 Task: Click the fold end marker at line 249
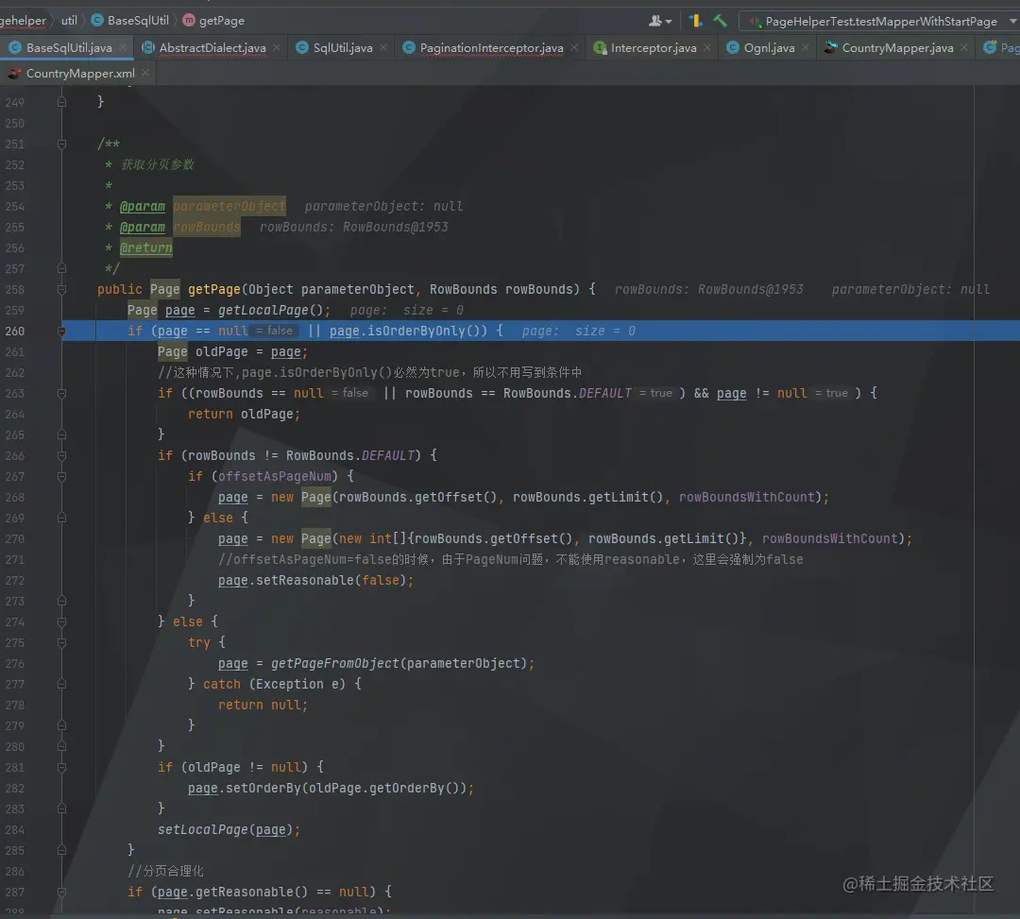point(61,102)
